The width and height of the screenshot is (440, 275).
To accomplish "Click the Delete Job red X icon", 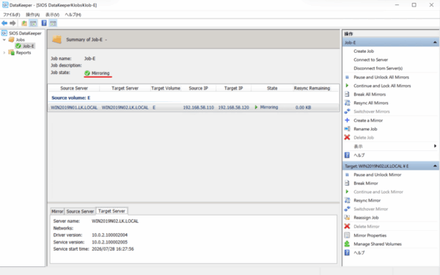I will click(347, 137).
